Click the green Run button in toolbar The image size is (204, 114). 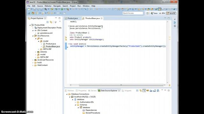point(62,9)
